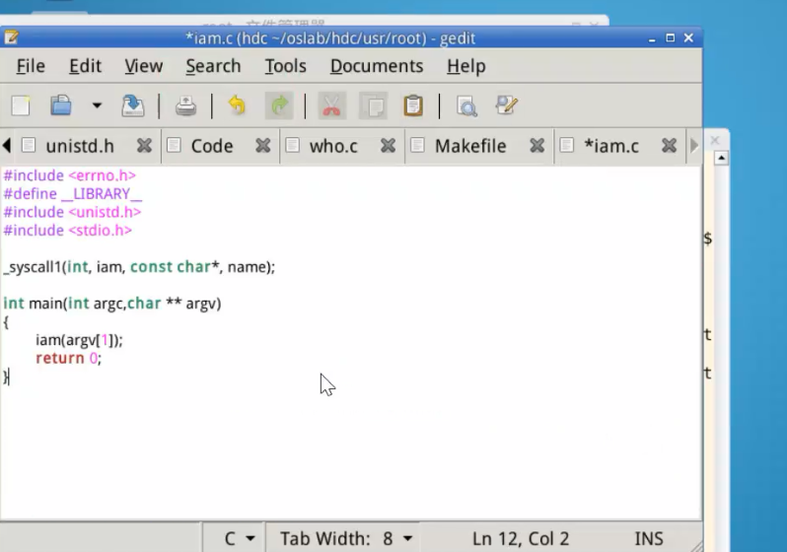Open the Tools menu
Screen dimensions: 787x552
click(285, 66)
